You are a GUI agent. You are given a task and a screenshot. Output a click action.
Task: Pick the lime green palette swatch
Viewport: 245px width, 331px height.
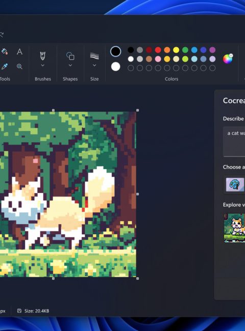[185, 59]
